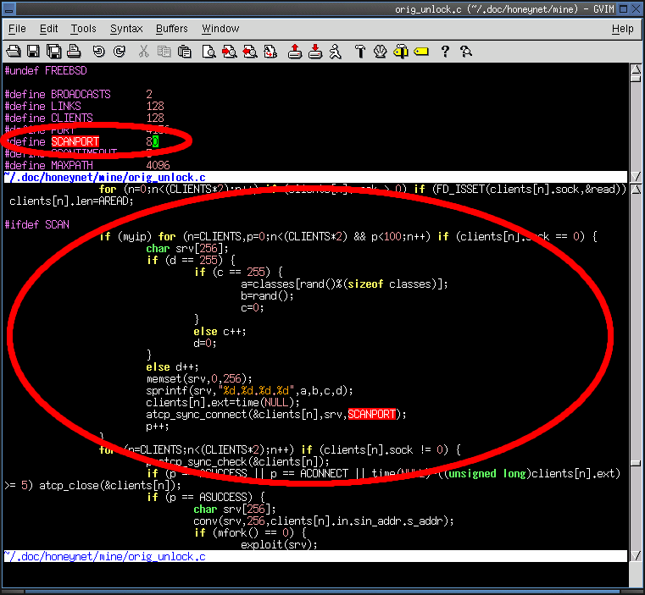
Task: Jump to Find Next match icon
Action: pyautogui.click(x=229, y=52)
